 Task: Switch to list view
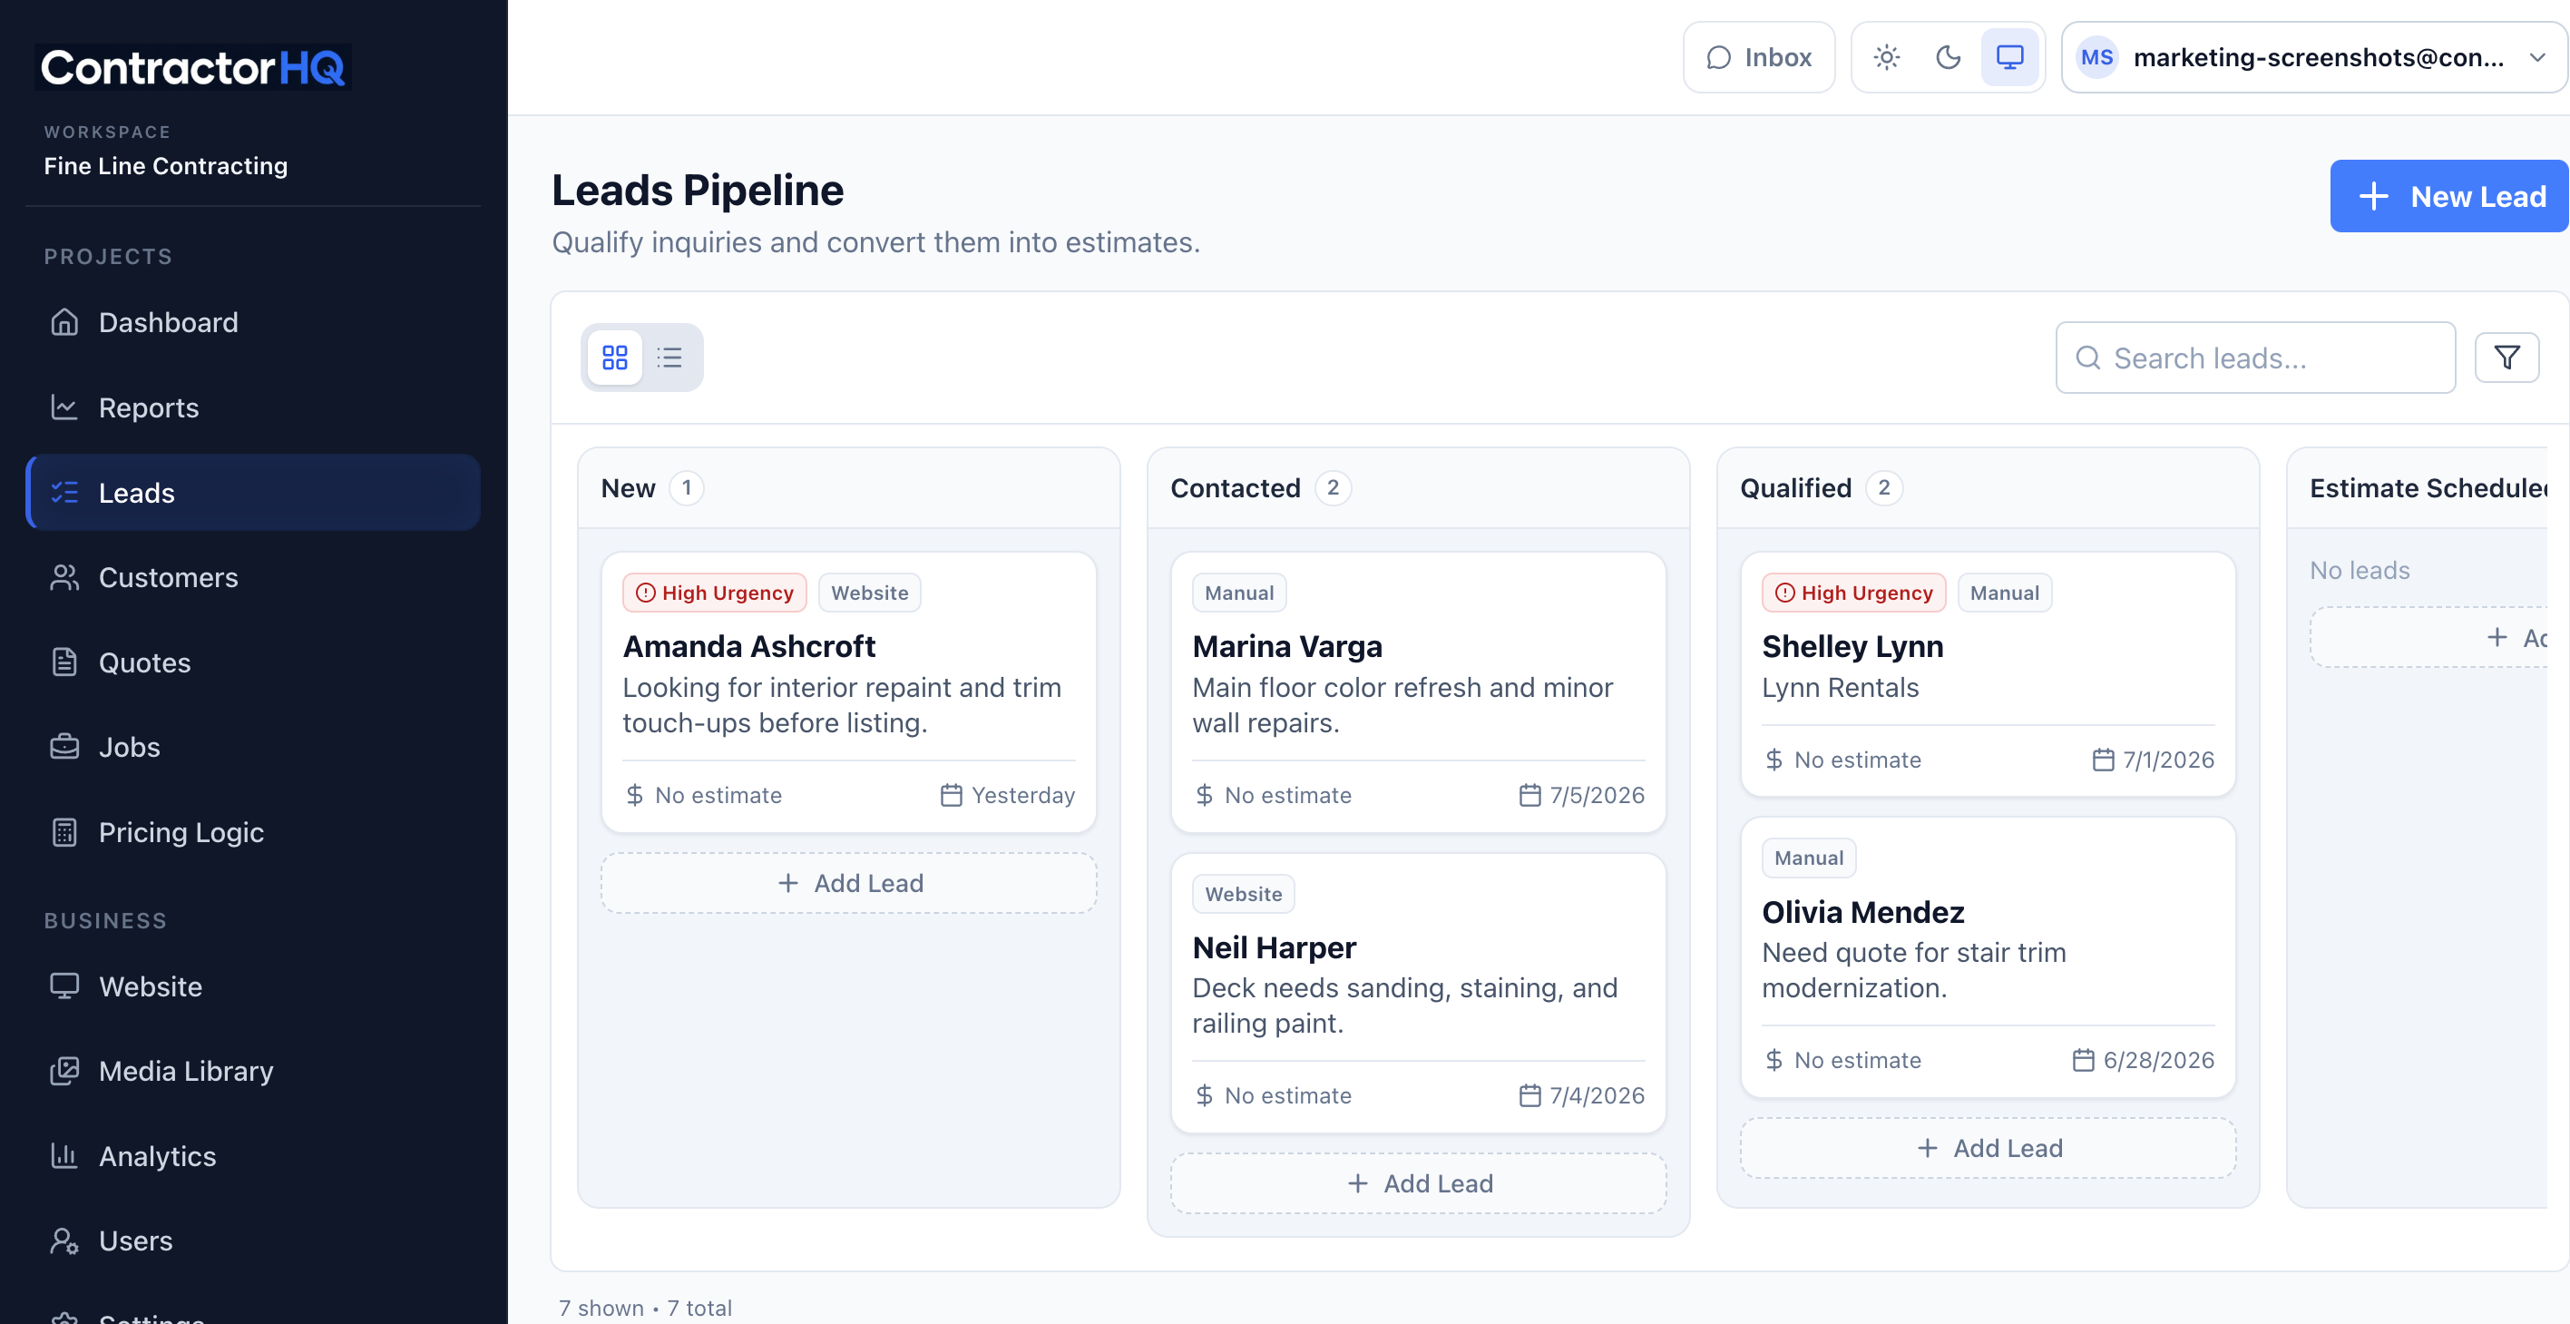pyautogui.click(x=669, y=358)
